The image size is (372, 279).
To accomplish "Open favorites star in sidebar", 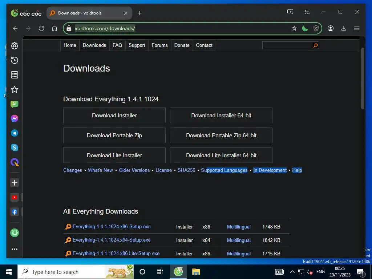I will point(15,89).
